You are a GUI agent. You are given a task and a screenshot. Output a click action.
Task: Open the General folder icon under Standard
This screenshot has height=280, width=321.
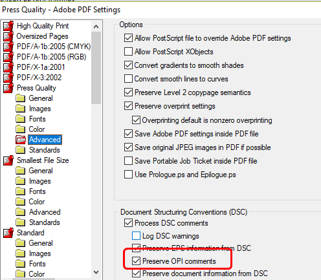(21, 243)
